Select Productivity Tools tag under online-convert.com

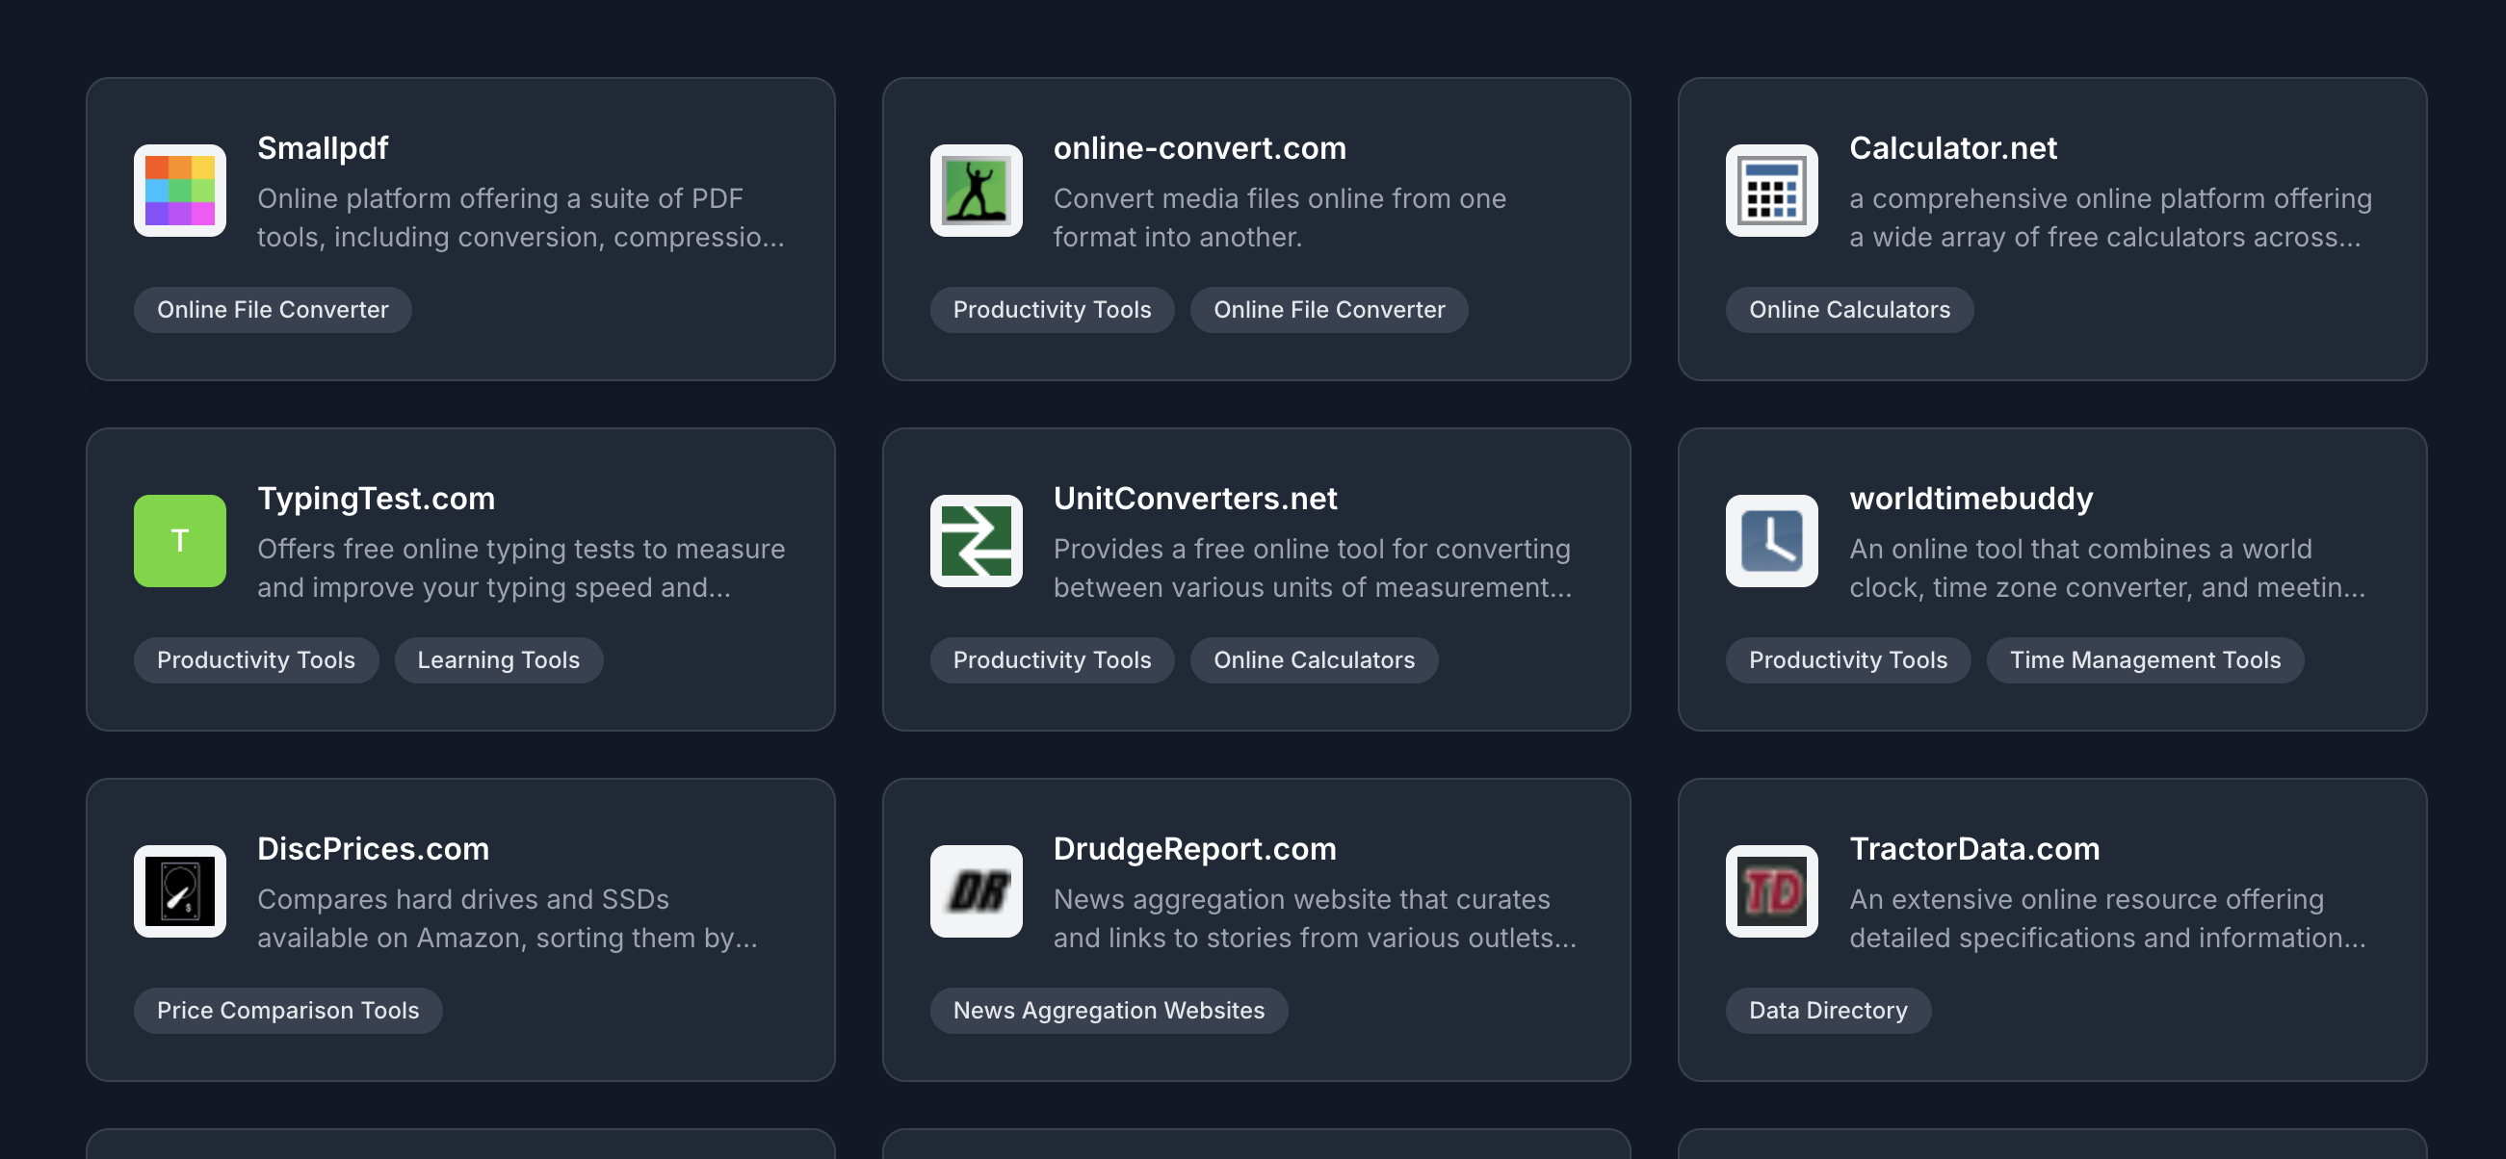pyautogui.click(x=1052, y=309)
